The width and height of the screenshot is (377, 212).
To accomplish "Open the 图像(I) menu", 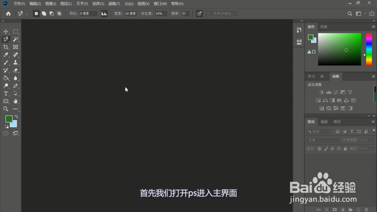I will 51,4.
